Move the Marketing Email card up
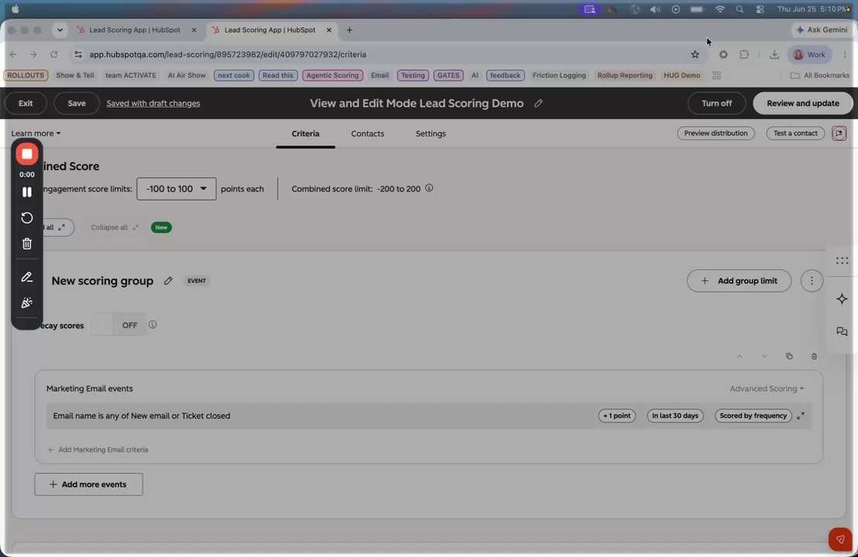 click(740, 357)
